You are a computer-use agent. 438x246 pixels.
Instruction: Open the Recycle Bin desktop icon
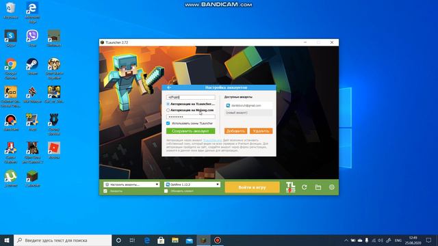click(x=11, y=11)
